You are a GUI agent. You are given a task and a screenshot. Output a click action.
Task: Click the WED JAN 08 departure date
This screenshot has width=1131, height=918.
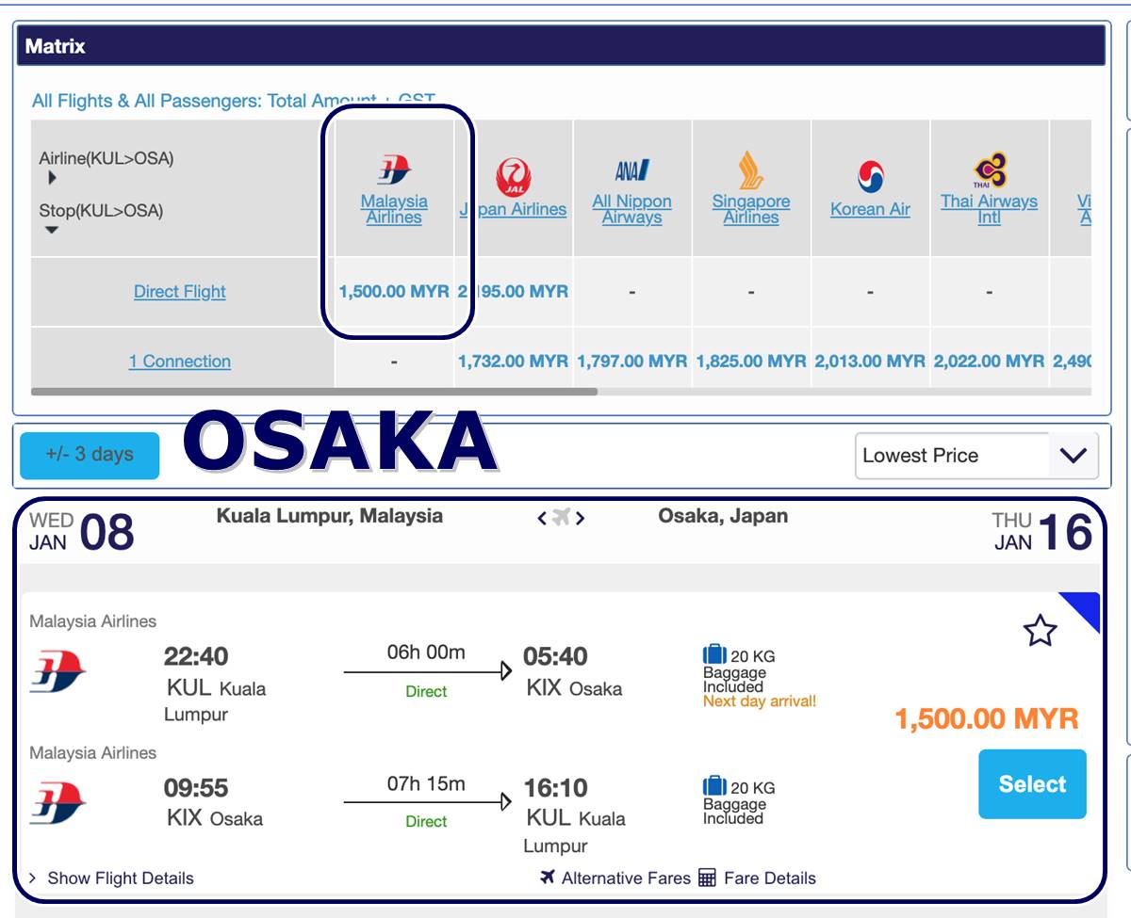tap(82, 531)
